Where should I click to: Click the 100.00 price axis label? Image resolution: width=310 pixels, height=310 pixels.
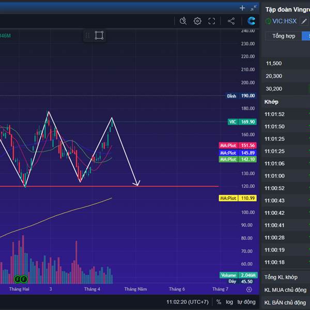(247, 212)
